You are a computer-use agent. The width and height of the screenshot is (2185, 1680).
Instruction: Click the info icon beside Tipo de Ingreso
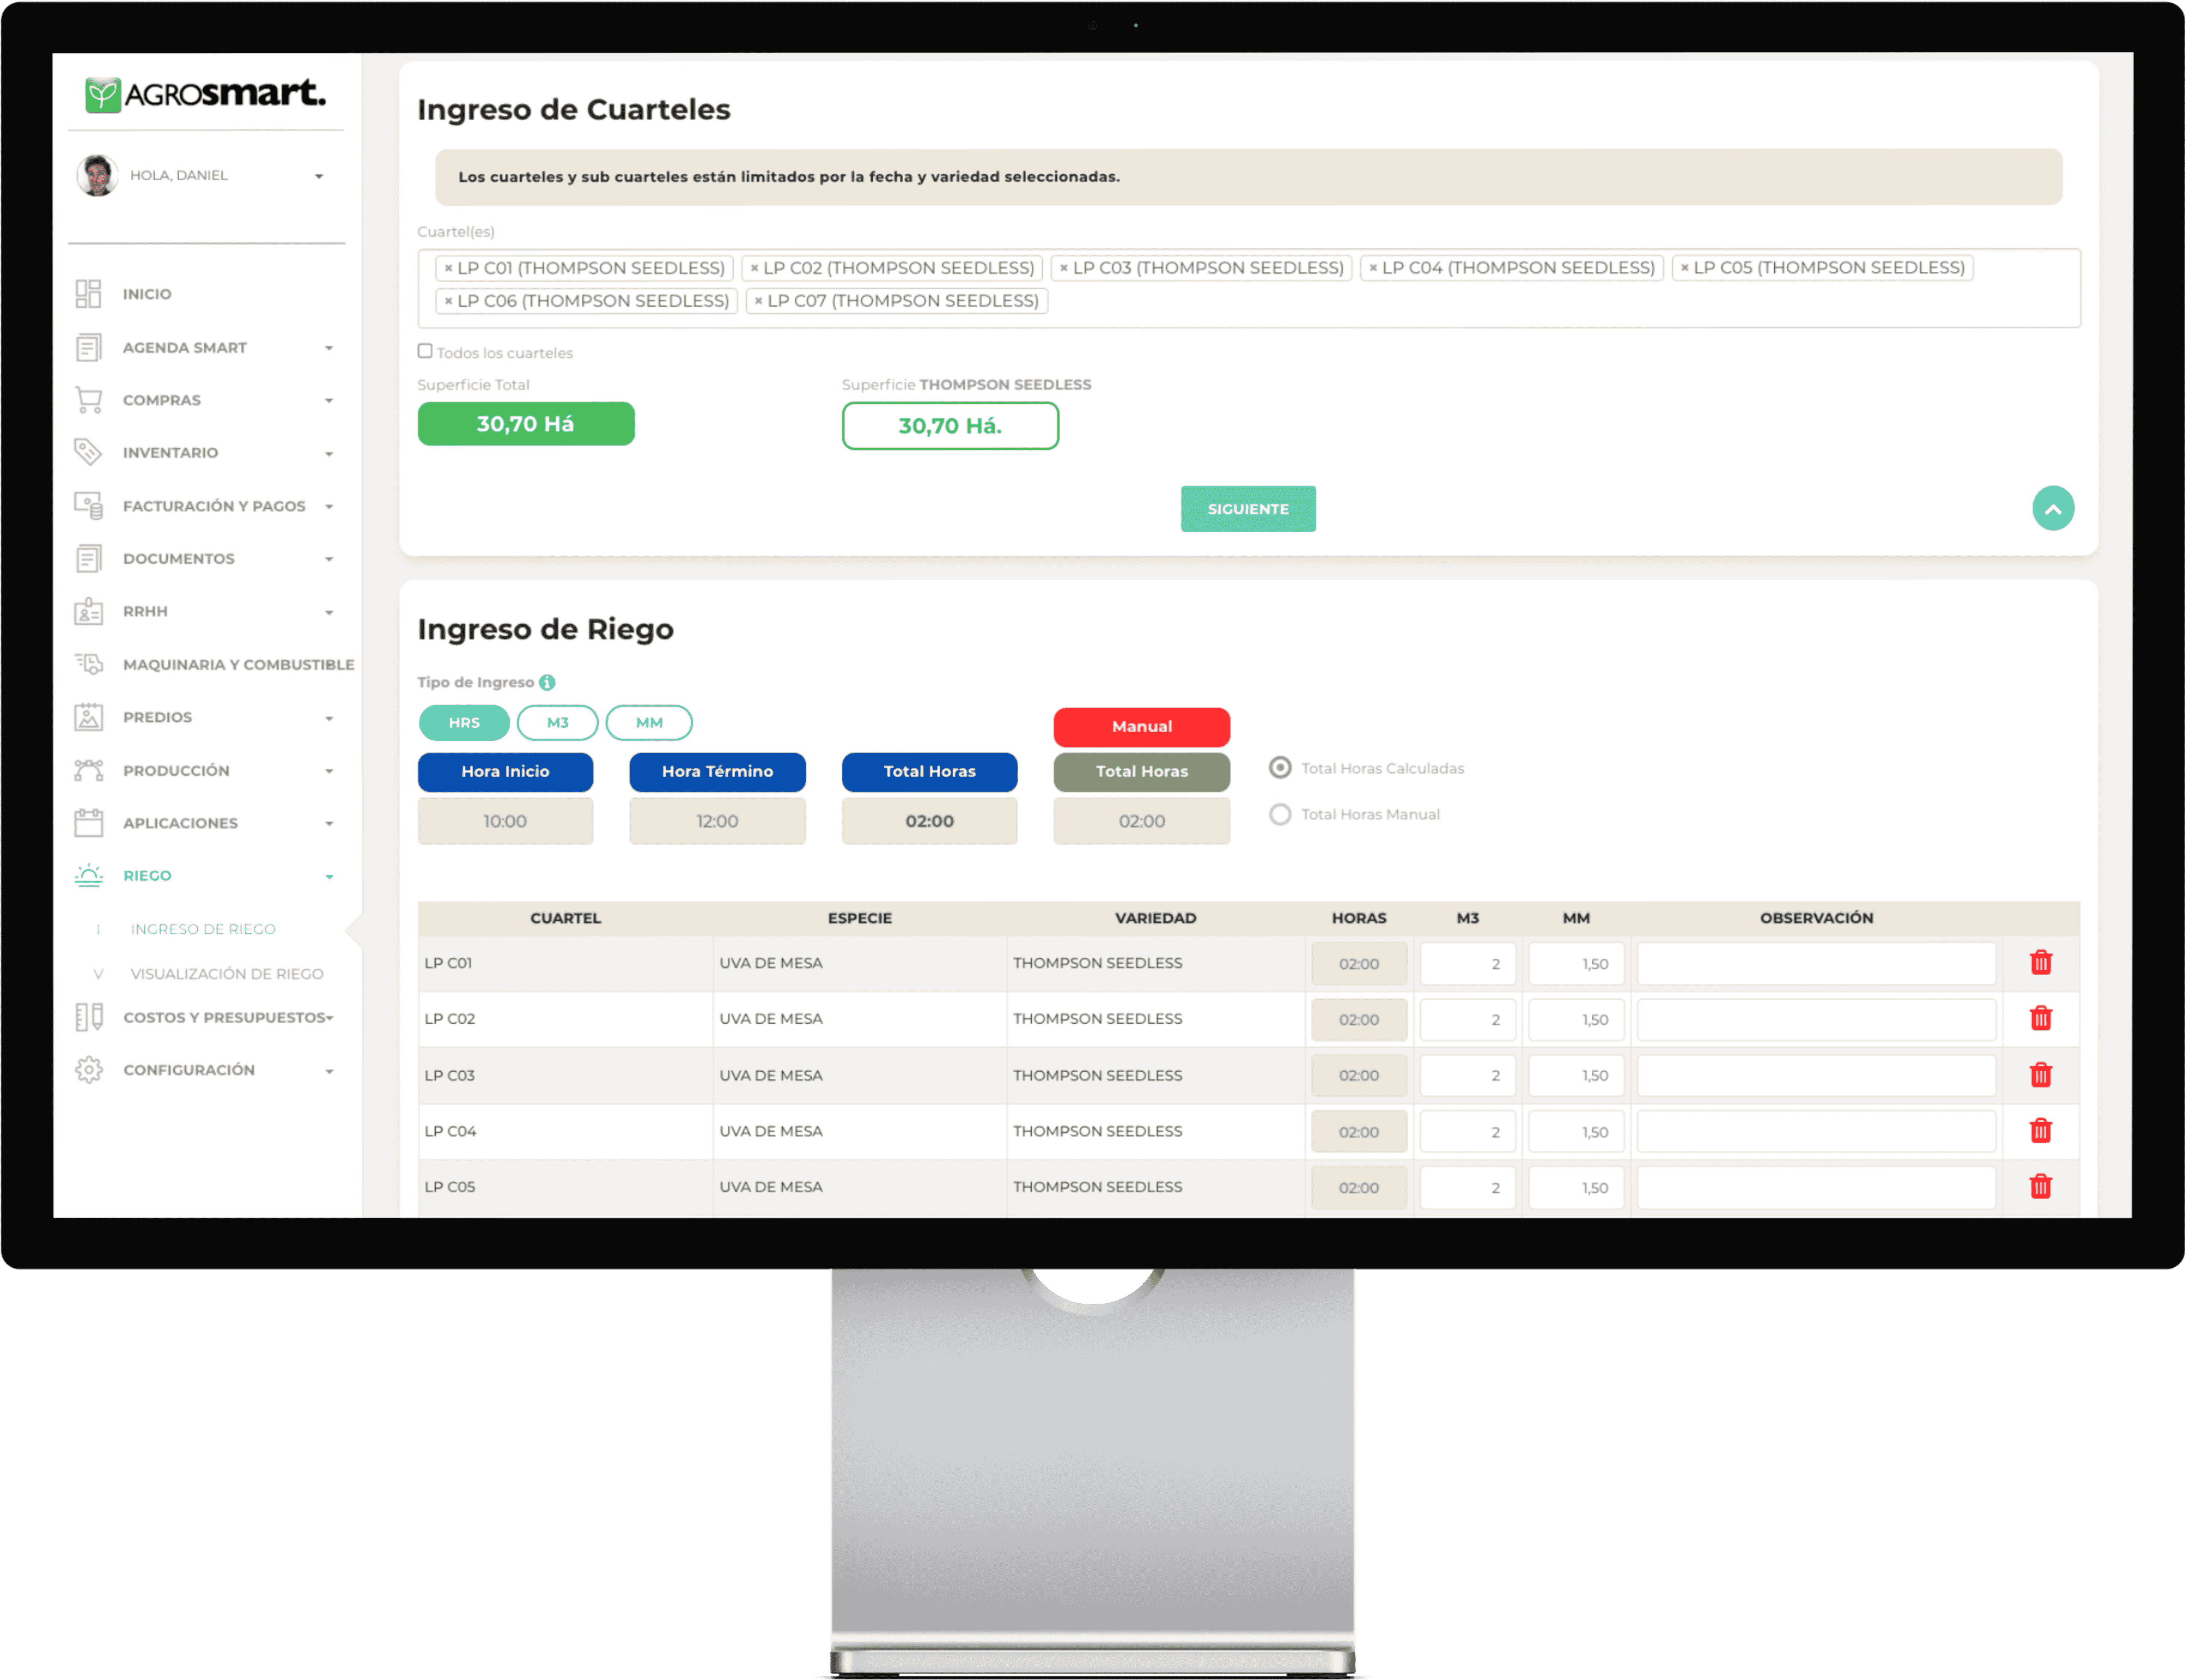point(547,682)
